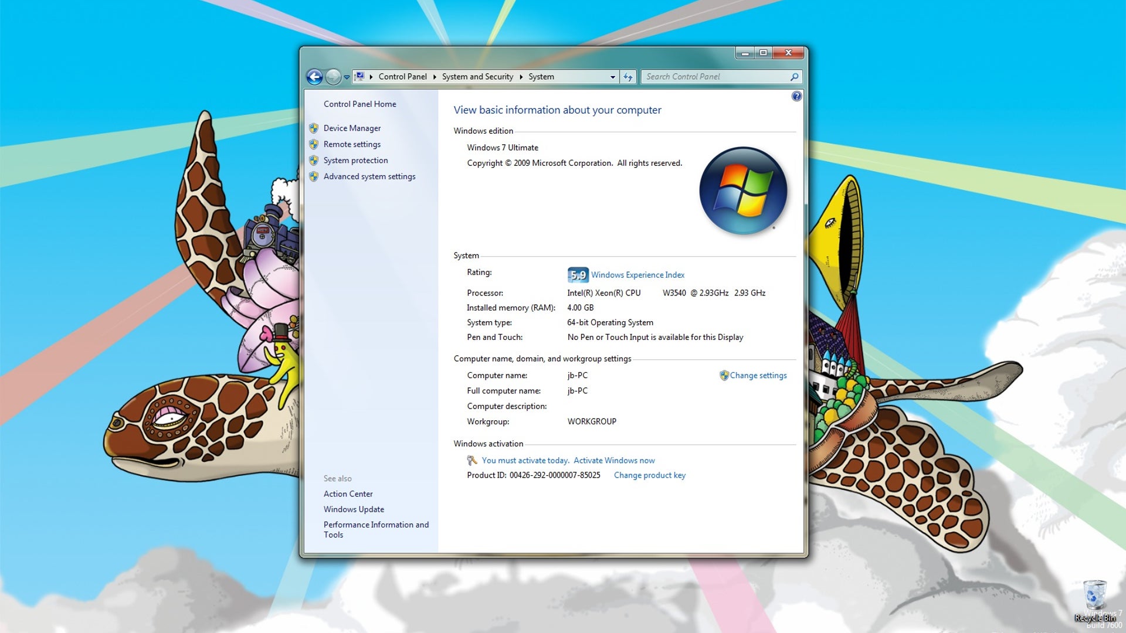Click the search magnifier icon
The height and width of the screenshot is (633, 1126).
pyautogui.click(x=795, y=77)
